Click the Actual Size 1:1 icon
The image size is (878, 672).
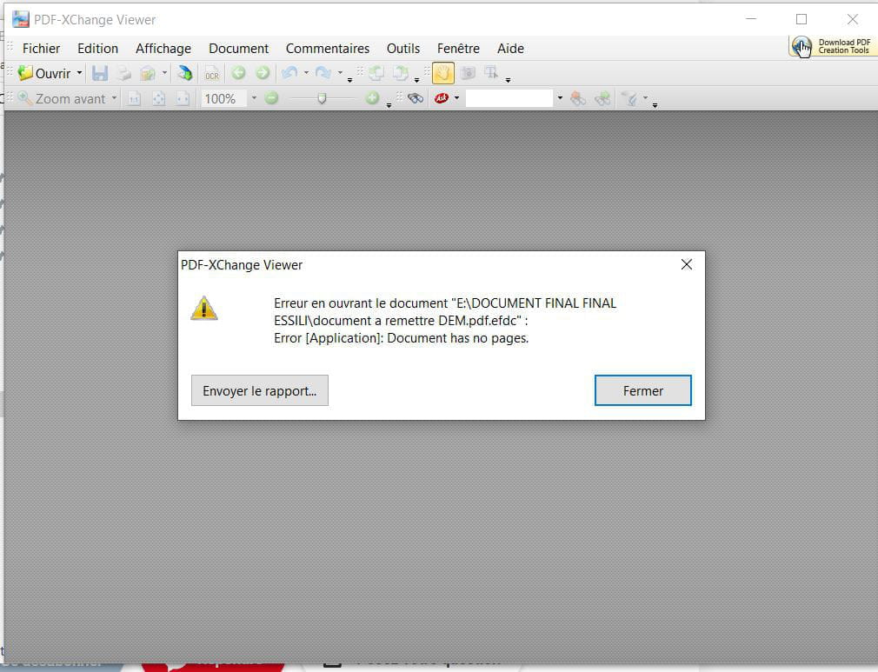[134, 99]
